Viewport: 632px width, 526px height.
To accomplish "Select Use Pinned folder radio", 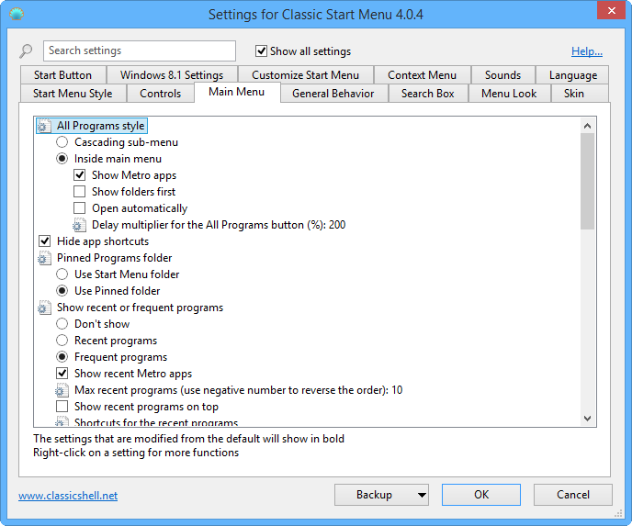I will coord(62,291).
